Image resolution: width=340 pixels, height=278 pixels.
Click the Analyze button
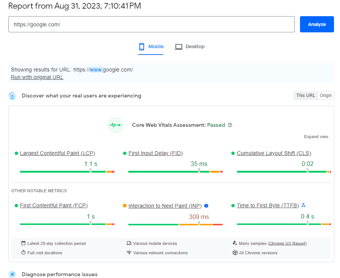(x=317, y=24)
